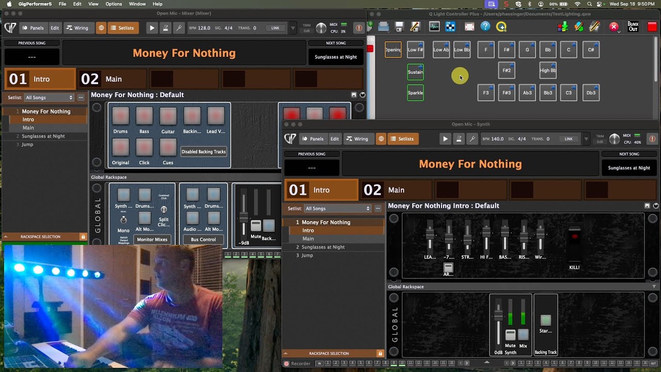Toggle the metronome in the Synth window
The image size is (661, 372).
click(459, 138)
